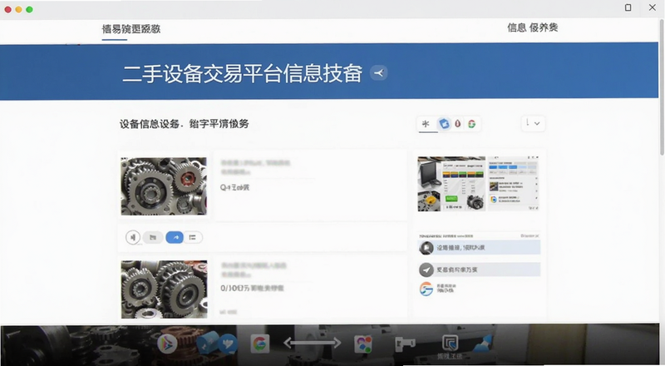Screen dimensions: 665x366
Task: Click the avatar icon in first sidebar row
Action: click(426, 248)
